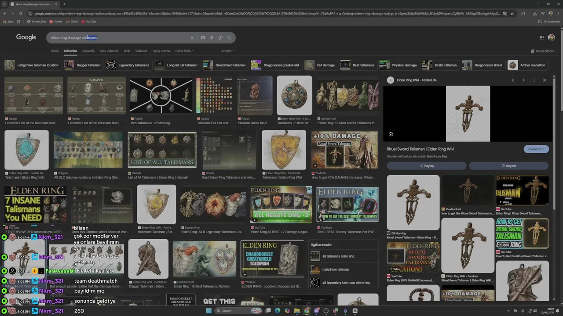This screenshot has width=563, height=316.
Task: Show next image in preview panel
Action: tap(523, 80)
